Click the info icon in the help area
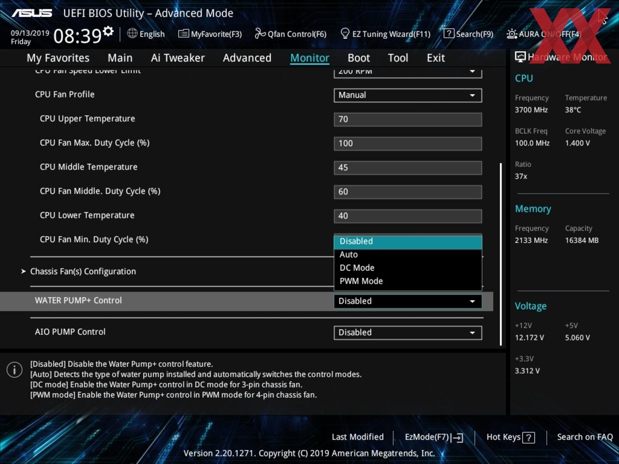Image resolution: width=619 pixels, height=464 pixels. (x=15, y=369)
